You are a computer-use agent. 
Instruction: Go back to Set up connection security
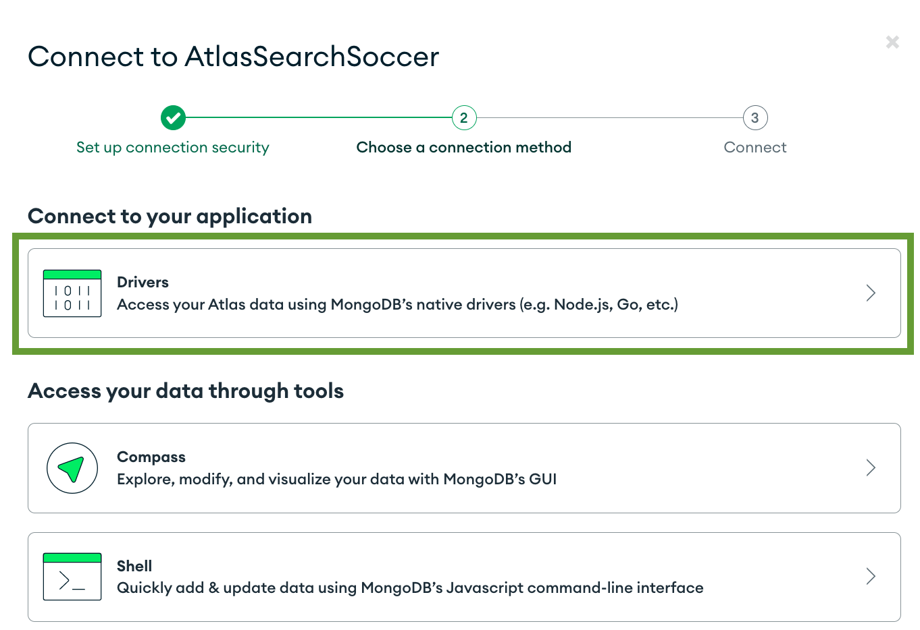point(173,148)
